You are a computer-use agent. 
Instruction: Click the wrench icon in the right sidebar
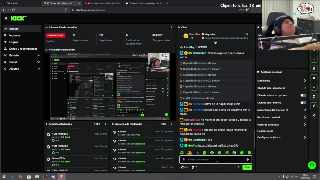(x=314, y=106)
